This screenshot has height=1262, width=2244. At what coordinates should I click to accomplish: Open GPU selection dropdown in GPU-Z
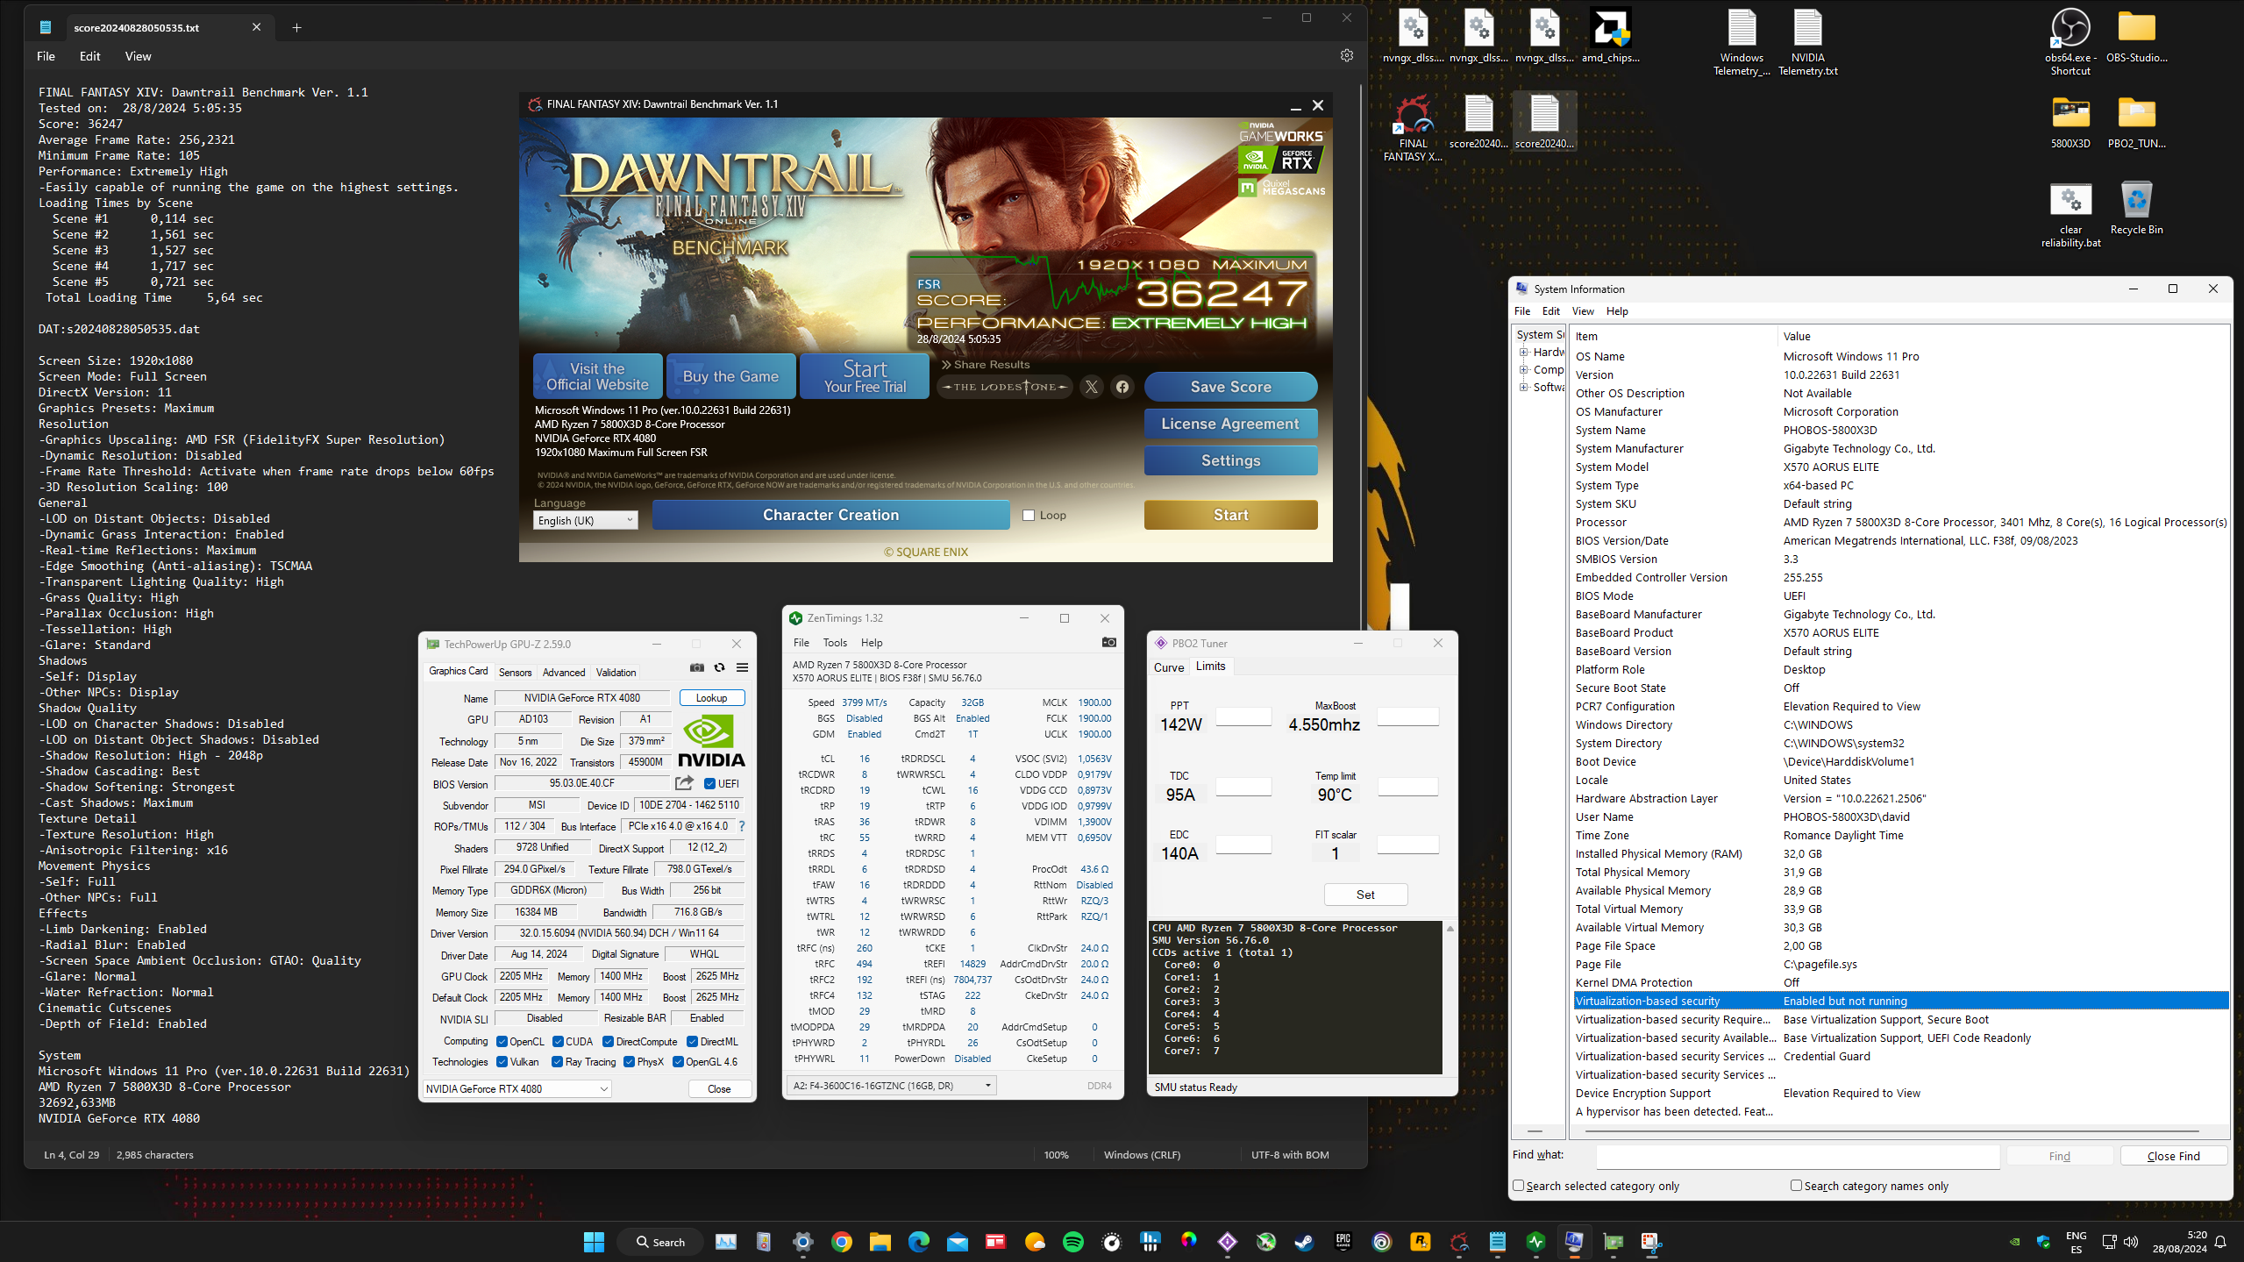(x=516, y=1089)
